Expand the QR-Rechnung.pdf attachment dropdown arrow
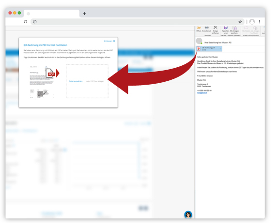The image size is (278, 223). [220, 49]
